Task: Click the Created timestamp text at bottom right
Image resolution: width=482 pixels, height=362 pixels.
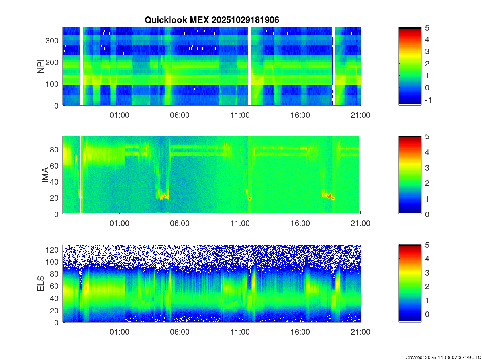Action: (x=443, y=357)
